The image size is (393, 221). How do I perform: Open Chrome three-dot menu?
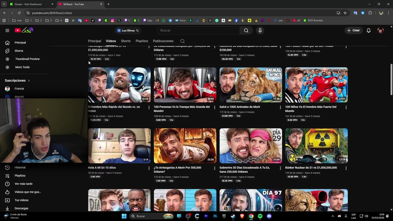coord(388,13)
